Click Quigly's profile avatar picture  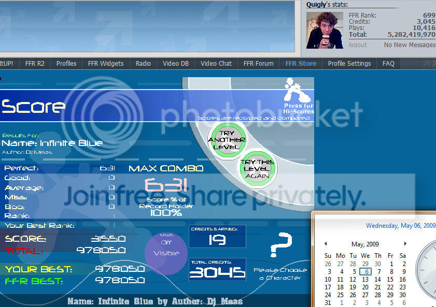coord(325,30)
